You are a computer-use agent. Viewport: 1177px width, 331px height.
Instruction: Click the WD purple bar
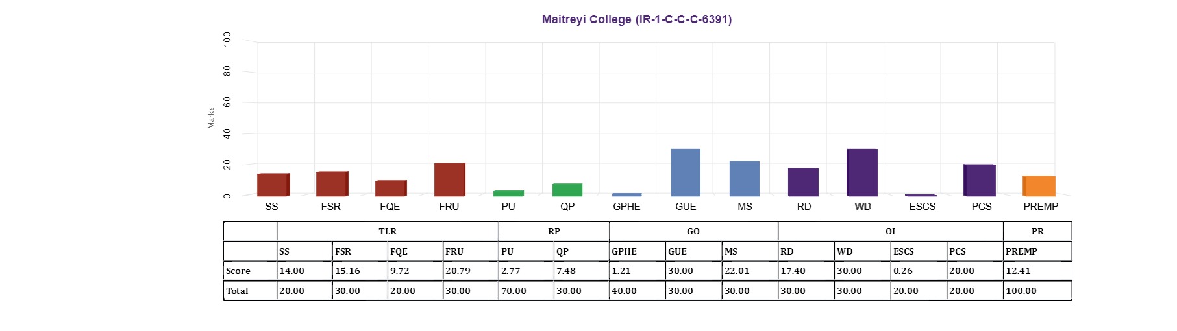(x=862, y=172)
